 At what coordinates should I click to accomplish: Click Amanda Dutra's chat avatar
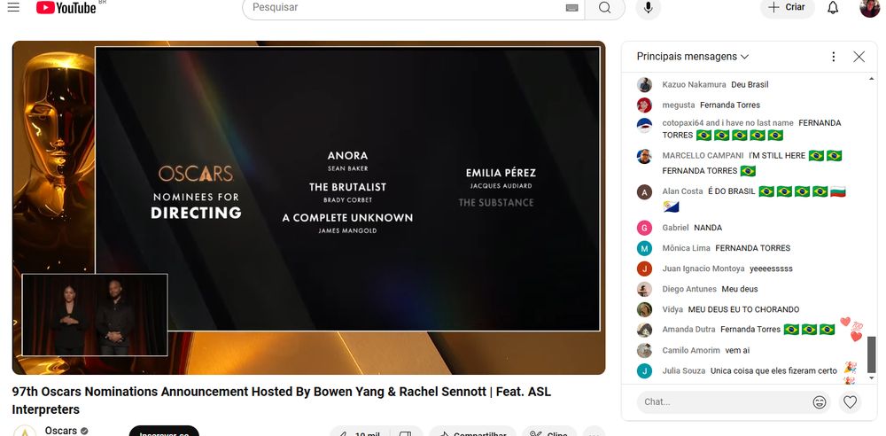(645, 330)
